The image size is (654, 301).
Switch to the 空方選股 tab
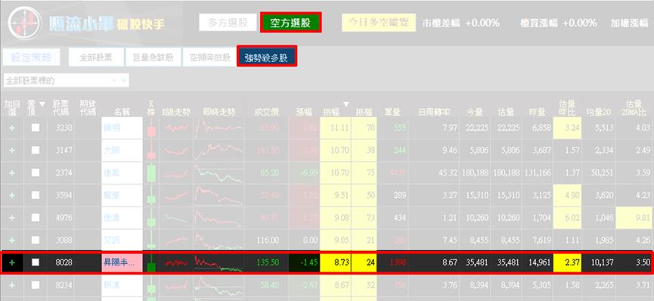(x=291, y=23)
